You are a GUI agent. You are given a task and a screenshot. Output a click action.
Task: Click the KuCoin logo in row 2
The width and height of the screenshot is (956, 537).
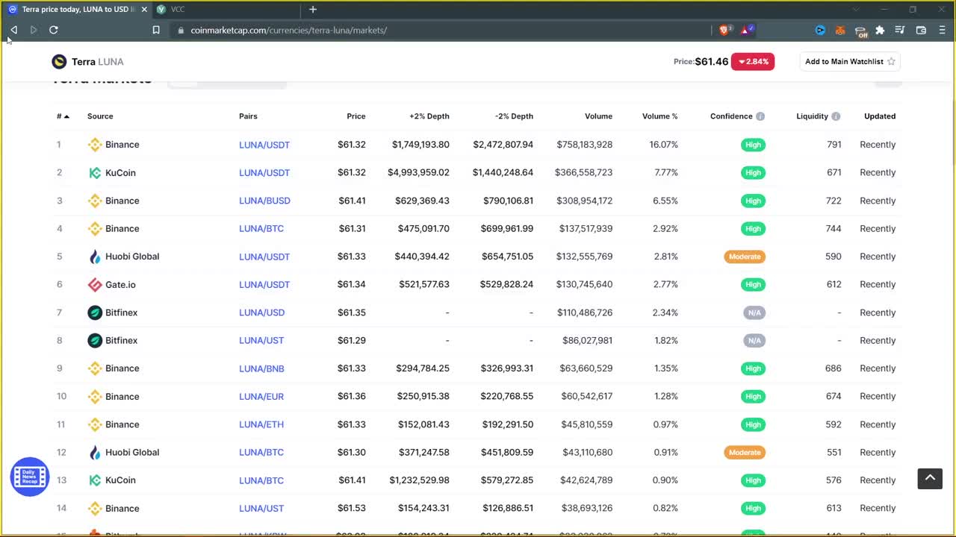click(95, 173)
